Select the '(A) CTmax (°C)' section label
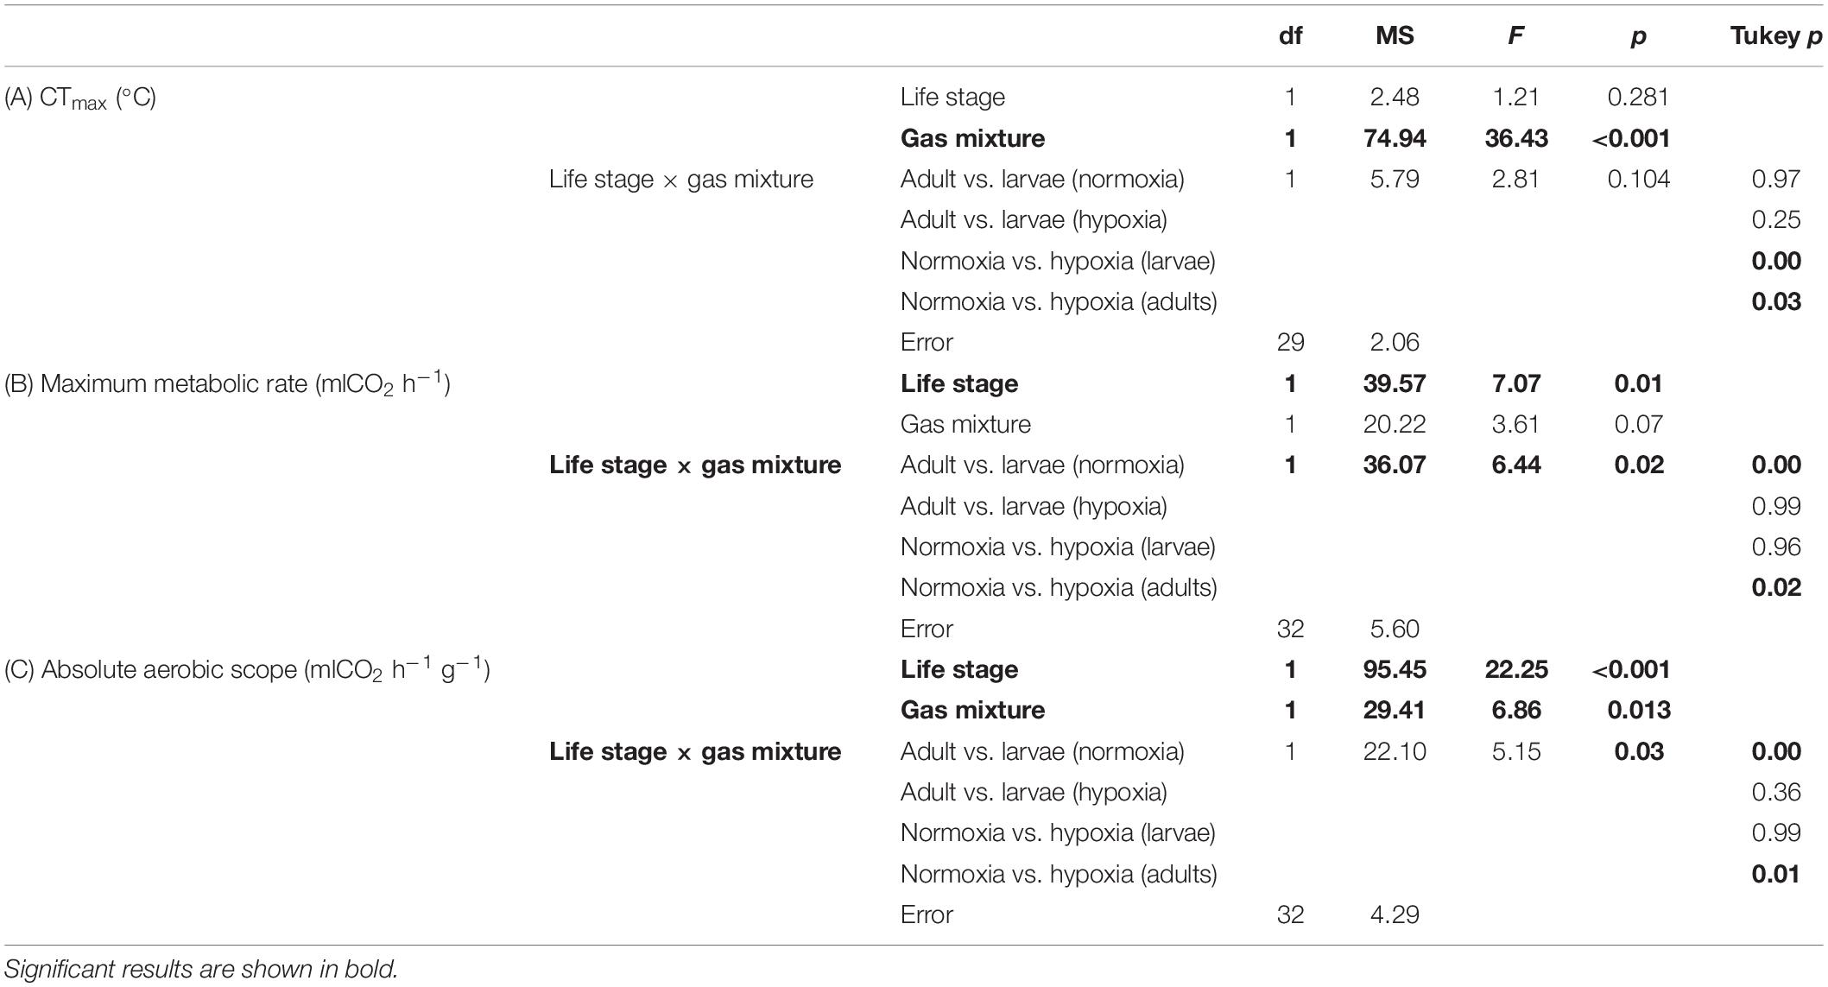 80,98
